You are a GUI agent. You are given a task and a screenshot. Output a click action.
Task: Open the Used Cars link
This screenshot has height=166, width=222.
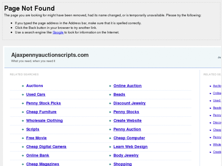pyautogui.click(x=36, y=94)
